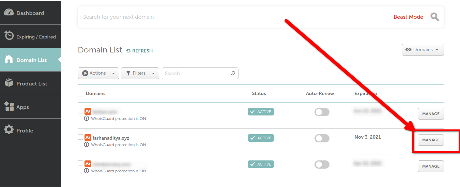Expand the Actions dropdown
This screenshot has width=460, height=187.
pos(98,73)
